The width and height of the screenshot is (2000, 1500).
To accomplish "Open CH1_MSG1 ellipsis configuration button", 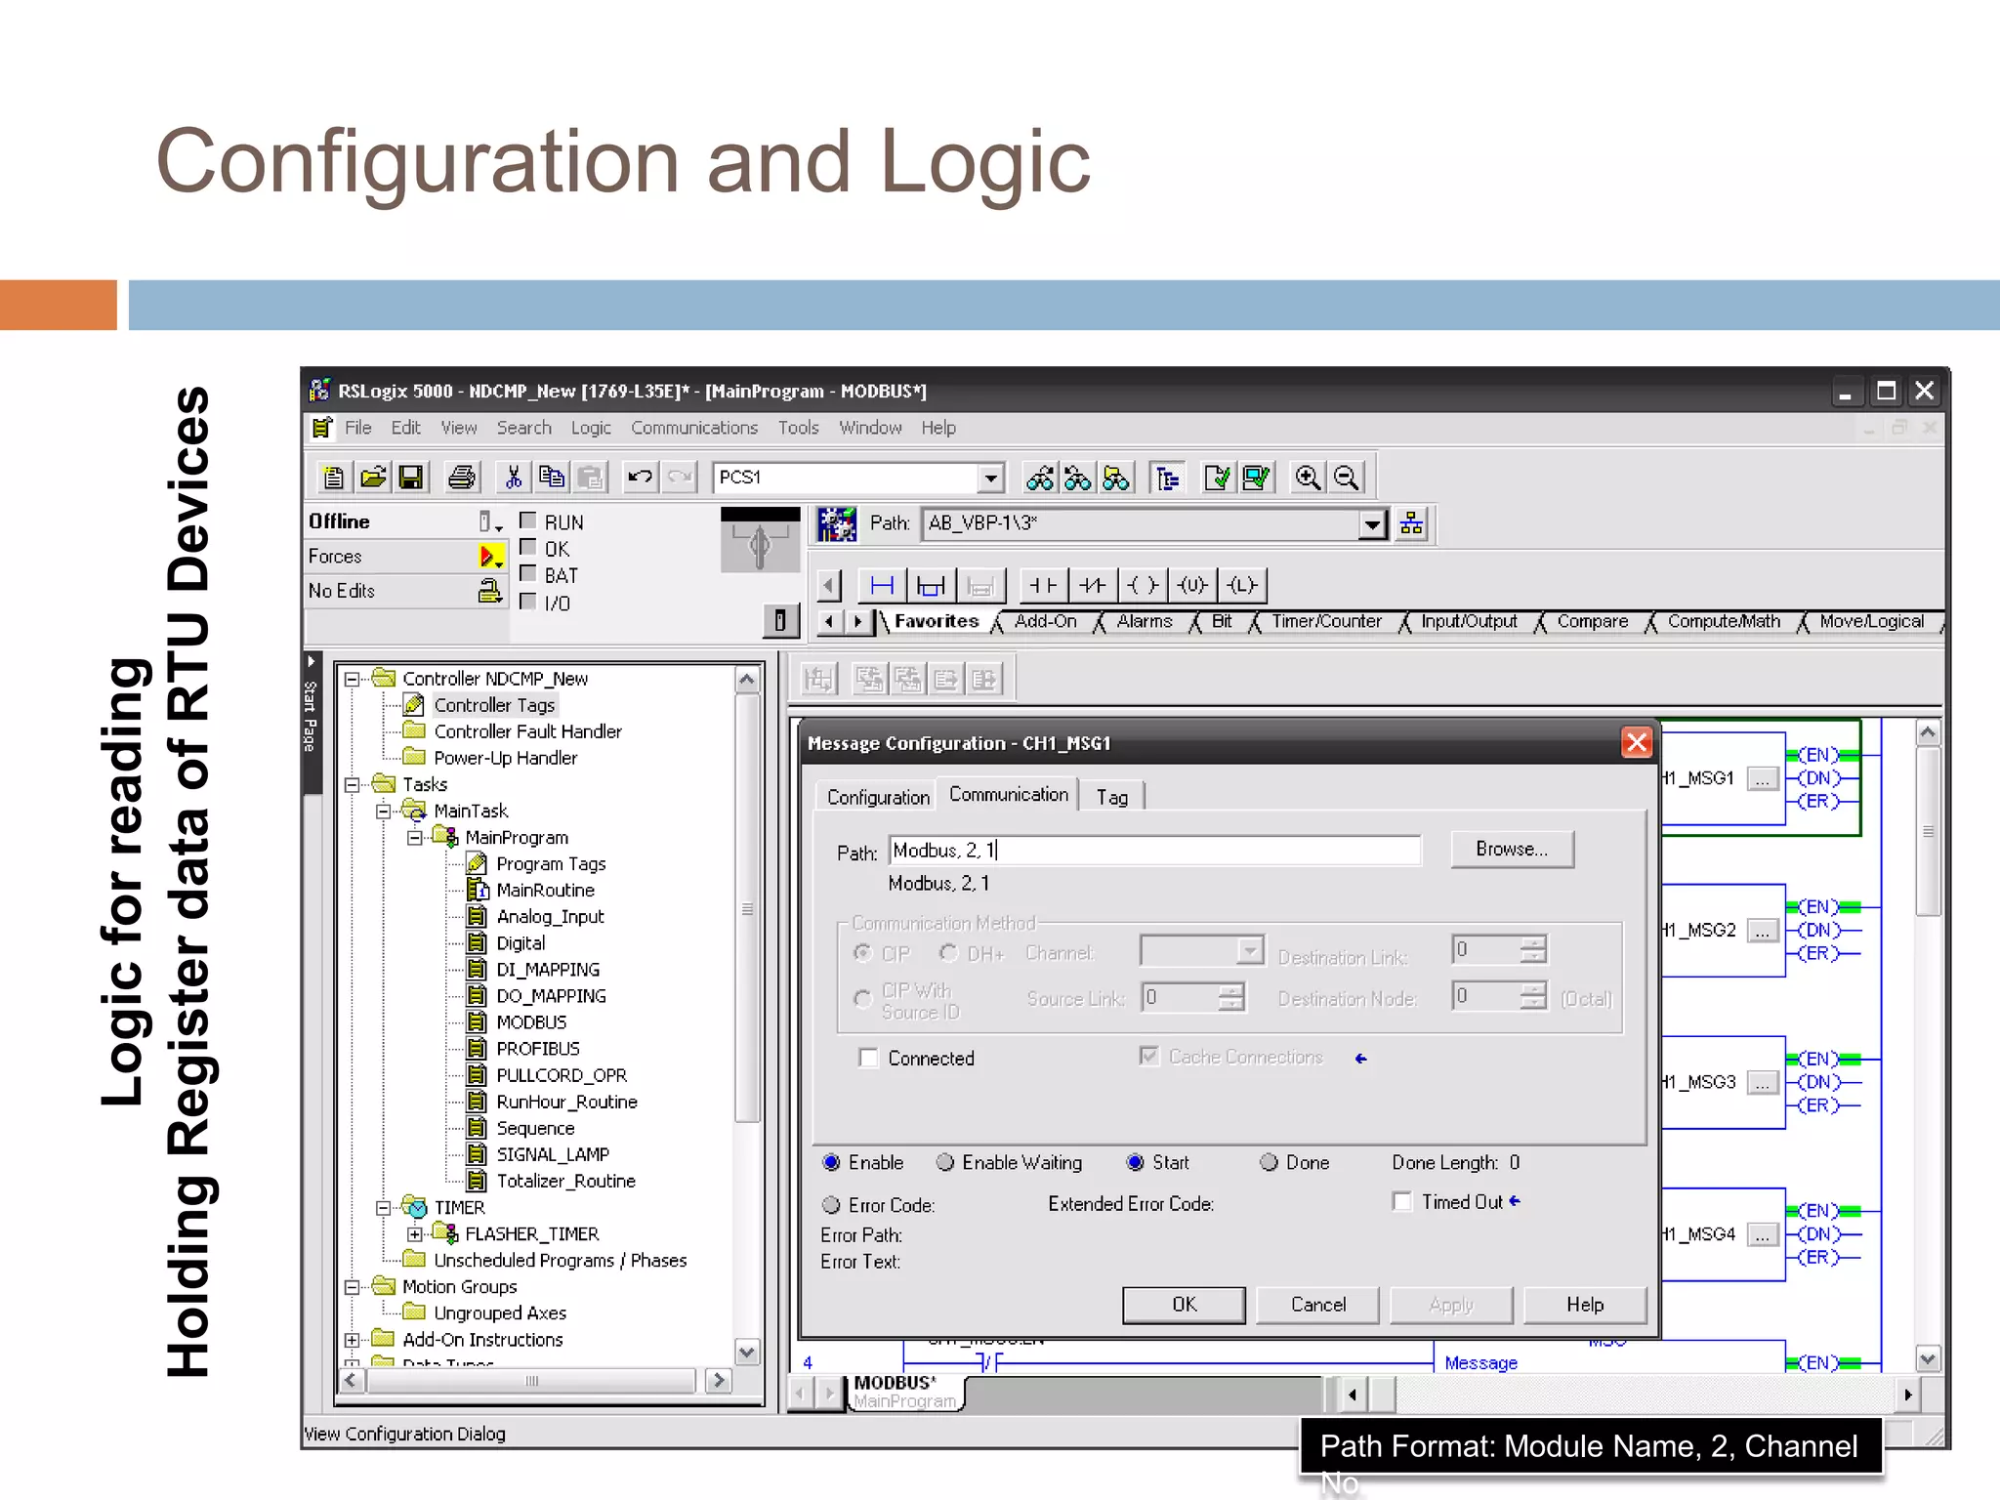I will point(1762,778).
